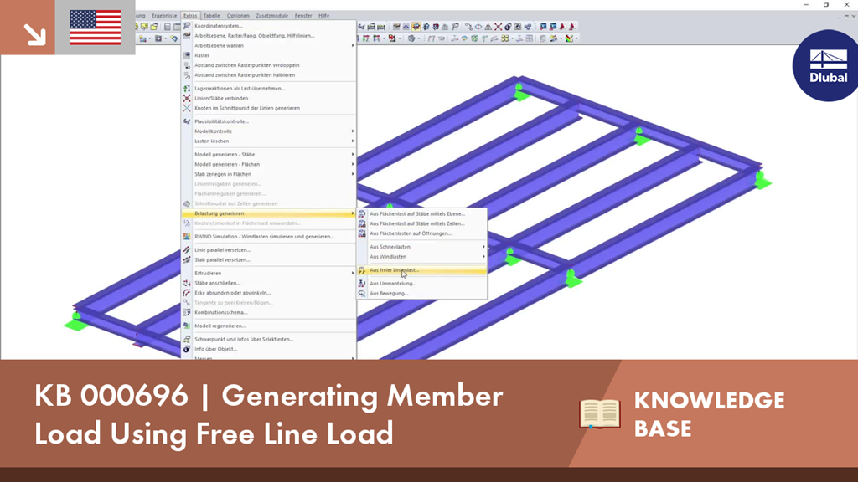Select Aus Flächenlast auf Stäbe mittels Ebene...

click(x=422, y=213)
